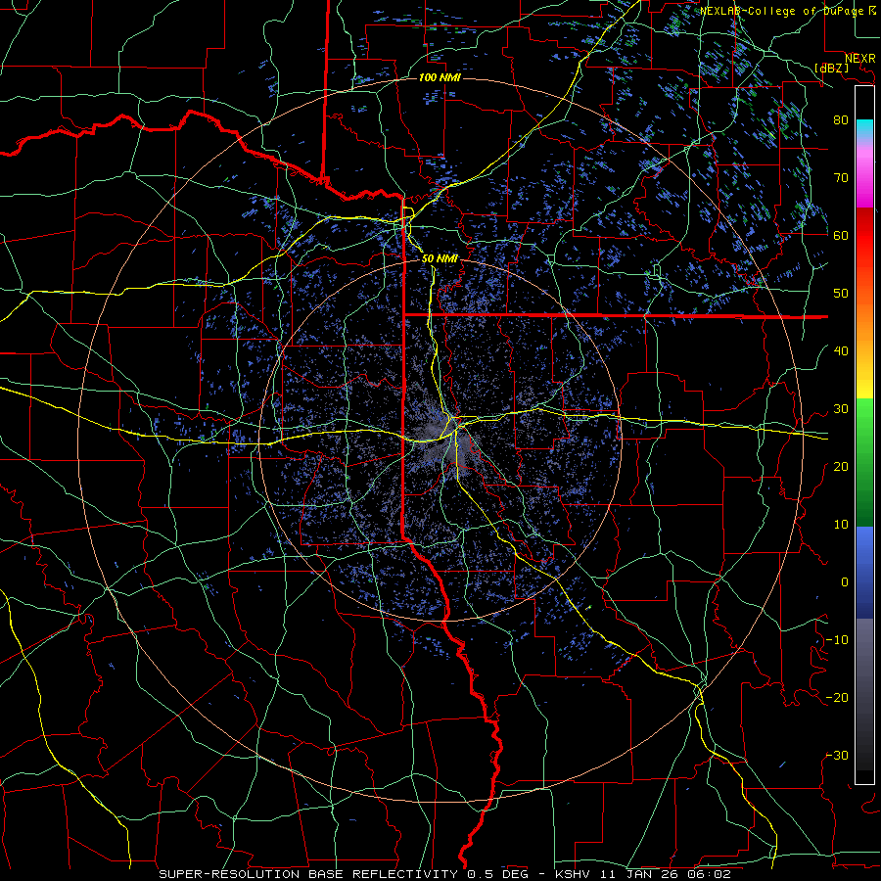Click the 30 value on the dBZ scale

[841, 408]
